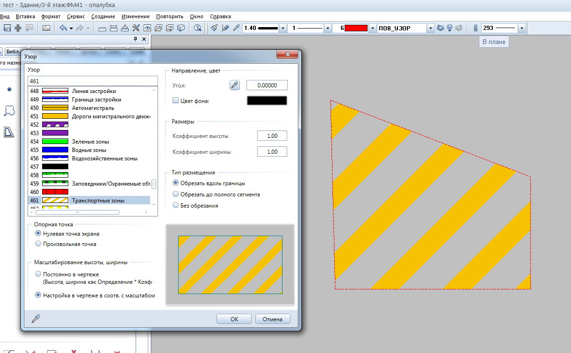Select Обрезать до полного сегмента radio option
The width and height of the screenshot is (571, 353).
176,194
